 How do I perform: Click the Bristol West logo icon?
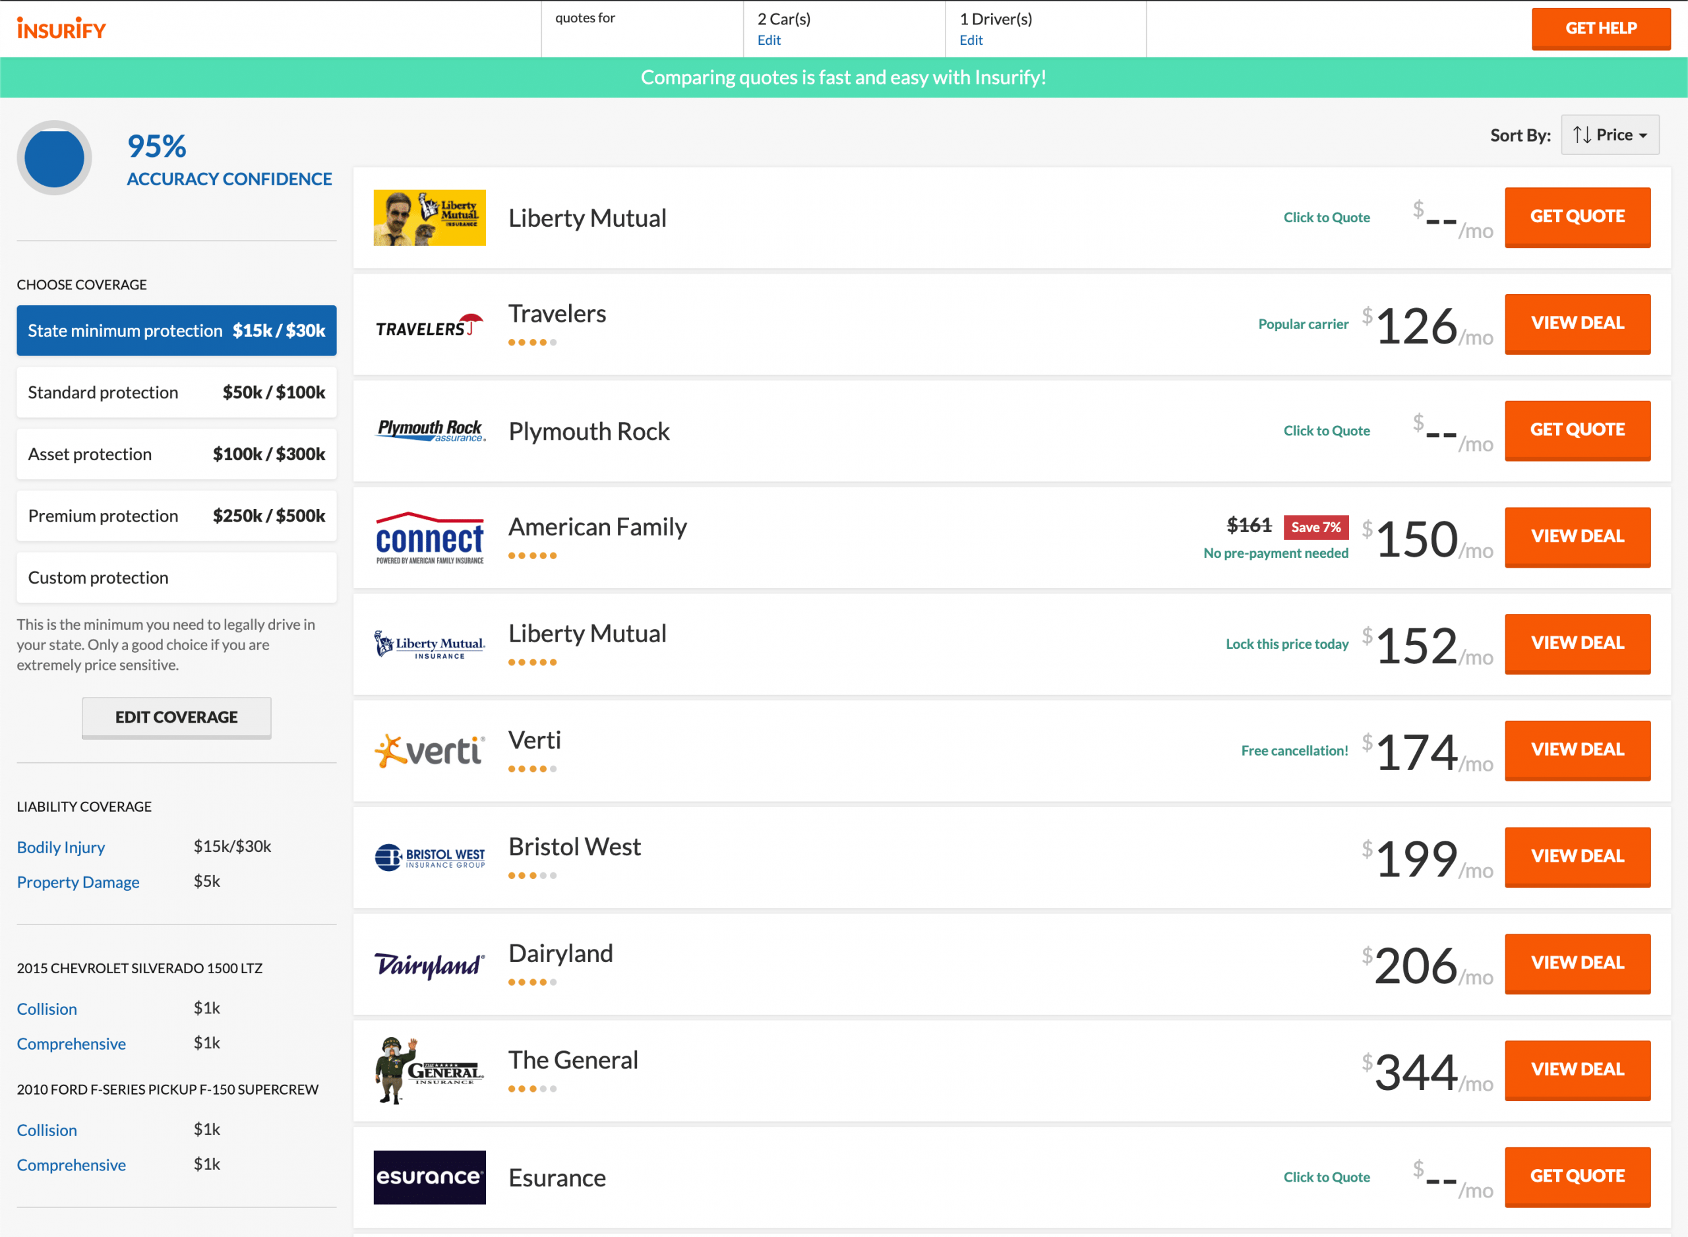tap(429, 855)
